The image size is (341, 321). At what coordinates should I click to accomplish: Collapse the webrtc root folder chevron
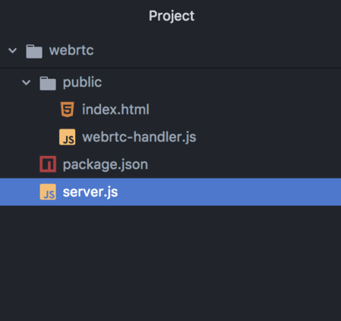pyautogui.click(x=12, y=50)
